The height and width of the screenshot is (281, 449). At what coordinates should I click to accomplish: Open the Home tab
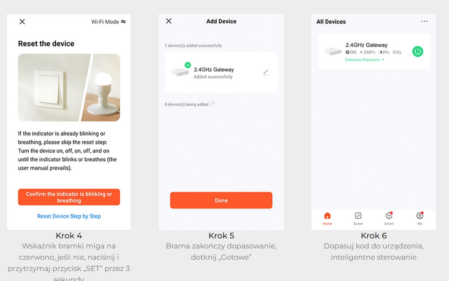327,218
